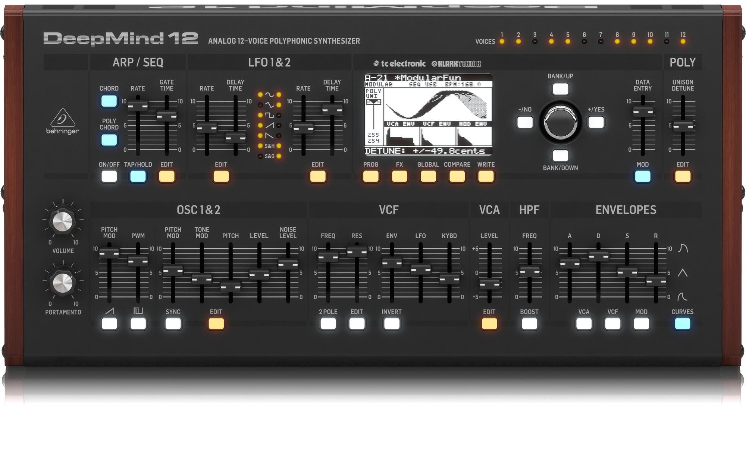
Task: Toggle the OSC SYNC button
Action: (173, 324)
